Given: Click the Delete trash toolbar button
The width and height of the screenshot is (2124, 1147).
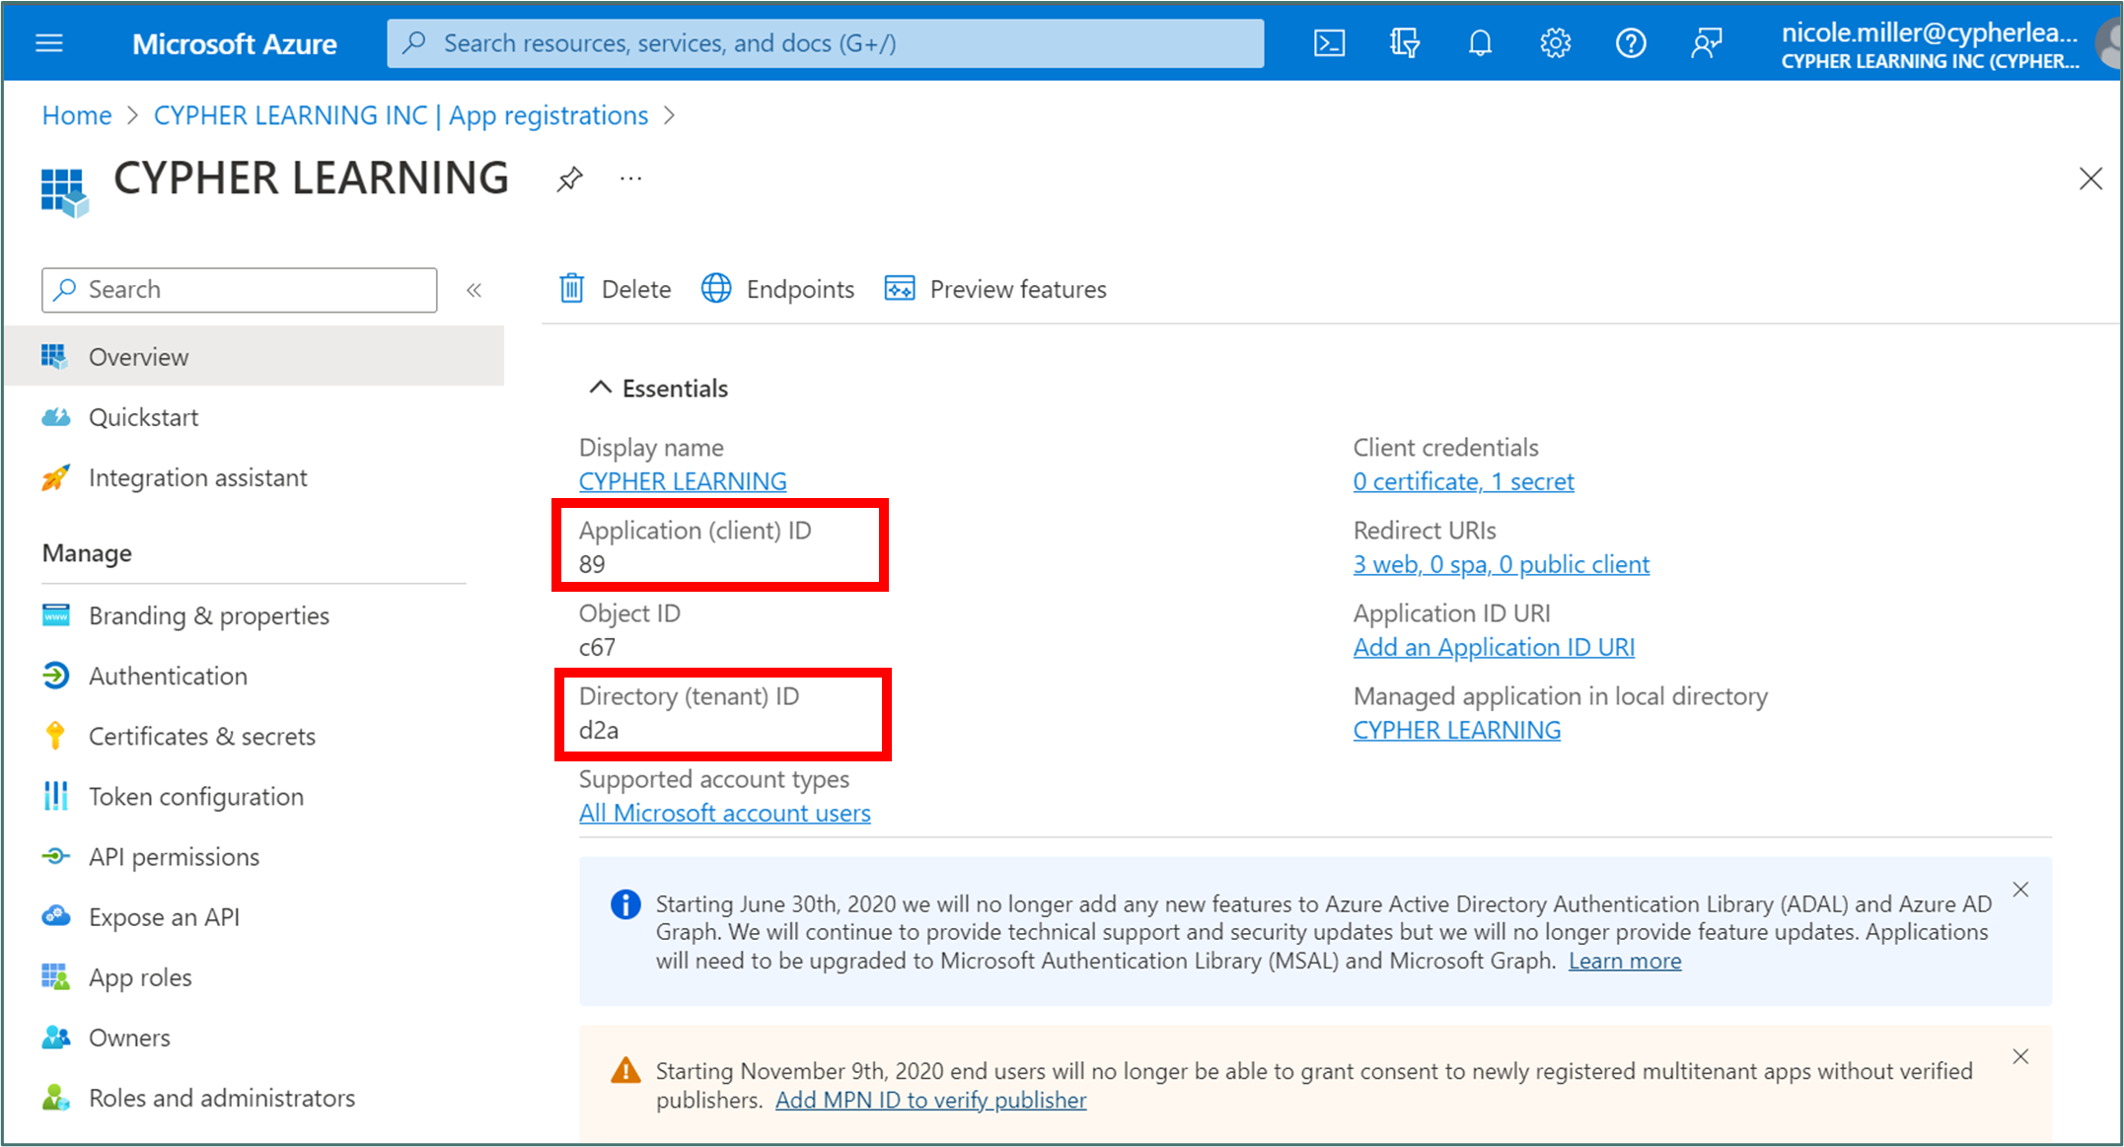Looking at the screenshot, I should (616, 289).
